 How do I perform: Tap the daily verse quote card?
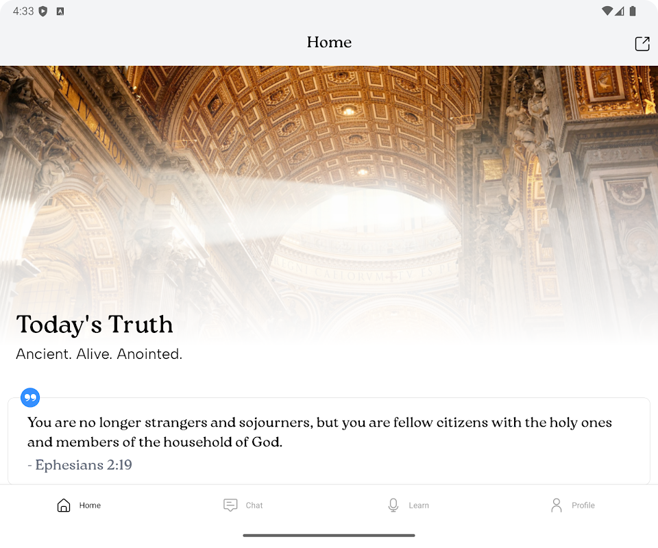tap(329, 440)
